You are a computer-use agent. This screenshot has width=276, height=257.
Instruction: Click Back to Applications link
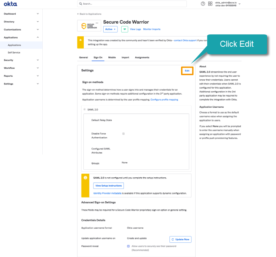pos(89,14)
